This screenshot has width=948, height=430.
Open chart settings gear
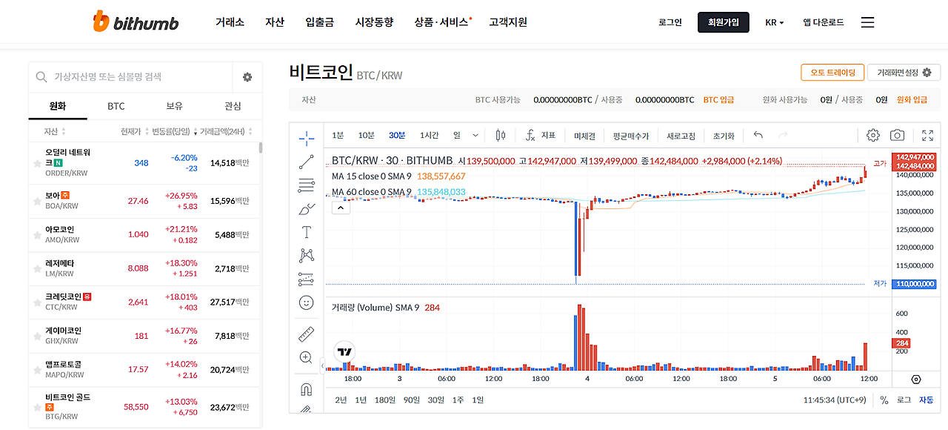[872, 135]
